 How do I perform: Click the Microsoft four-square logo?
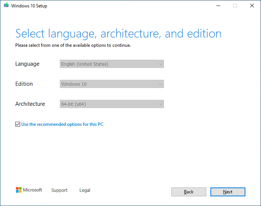tap(19, 190)
